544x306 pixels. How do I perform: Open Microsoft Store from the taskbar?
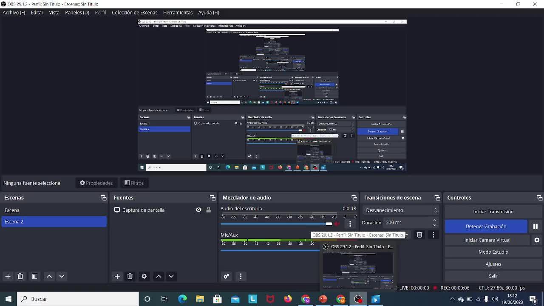pyautogui.click(x=217, y=299)
